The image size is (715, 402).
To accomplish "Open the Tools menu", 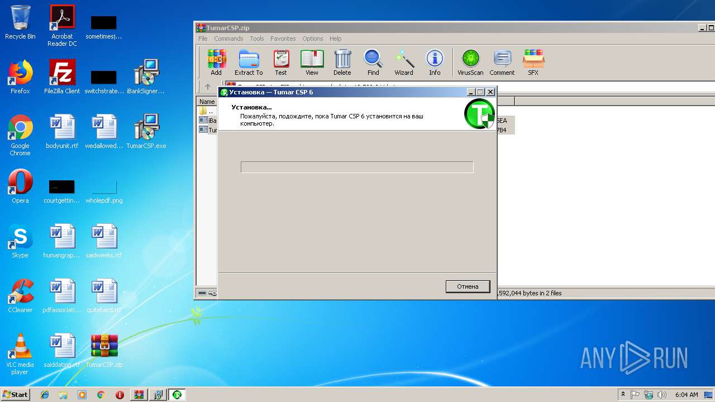I will pyautogui.click(x=257, y=39).
